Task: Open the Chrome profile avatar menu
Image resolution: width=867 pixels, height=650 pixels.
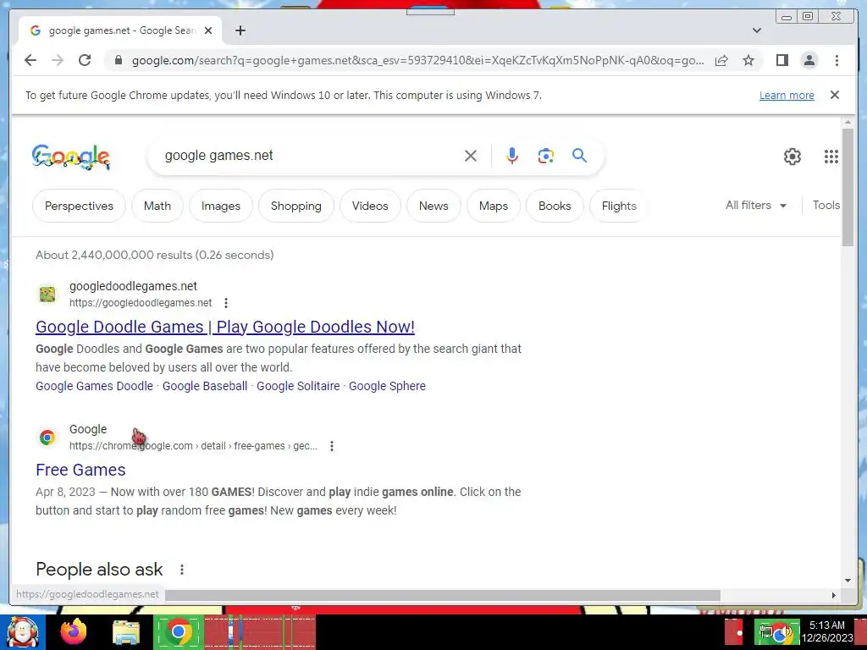Action: point(809,60)
